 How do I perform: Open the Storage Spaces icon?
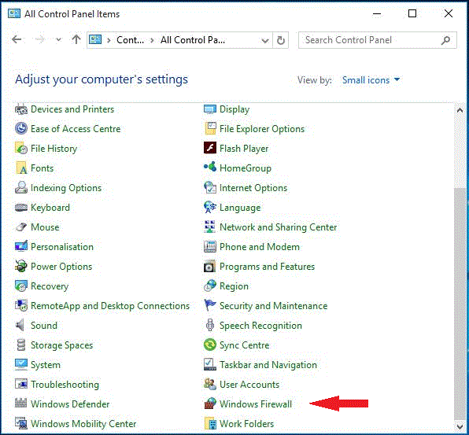[21, 345]
